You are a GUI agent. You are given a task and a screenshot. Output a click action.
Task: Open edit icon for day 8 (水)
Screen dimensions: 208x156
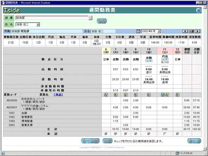(x=126, y=95)
